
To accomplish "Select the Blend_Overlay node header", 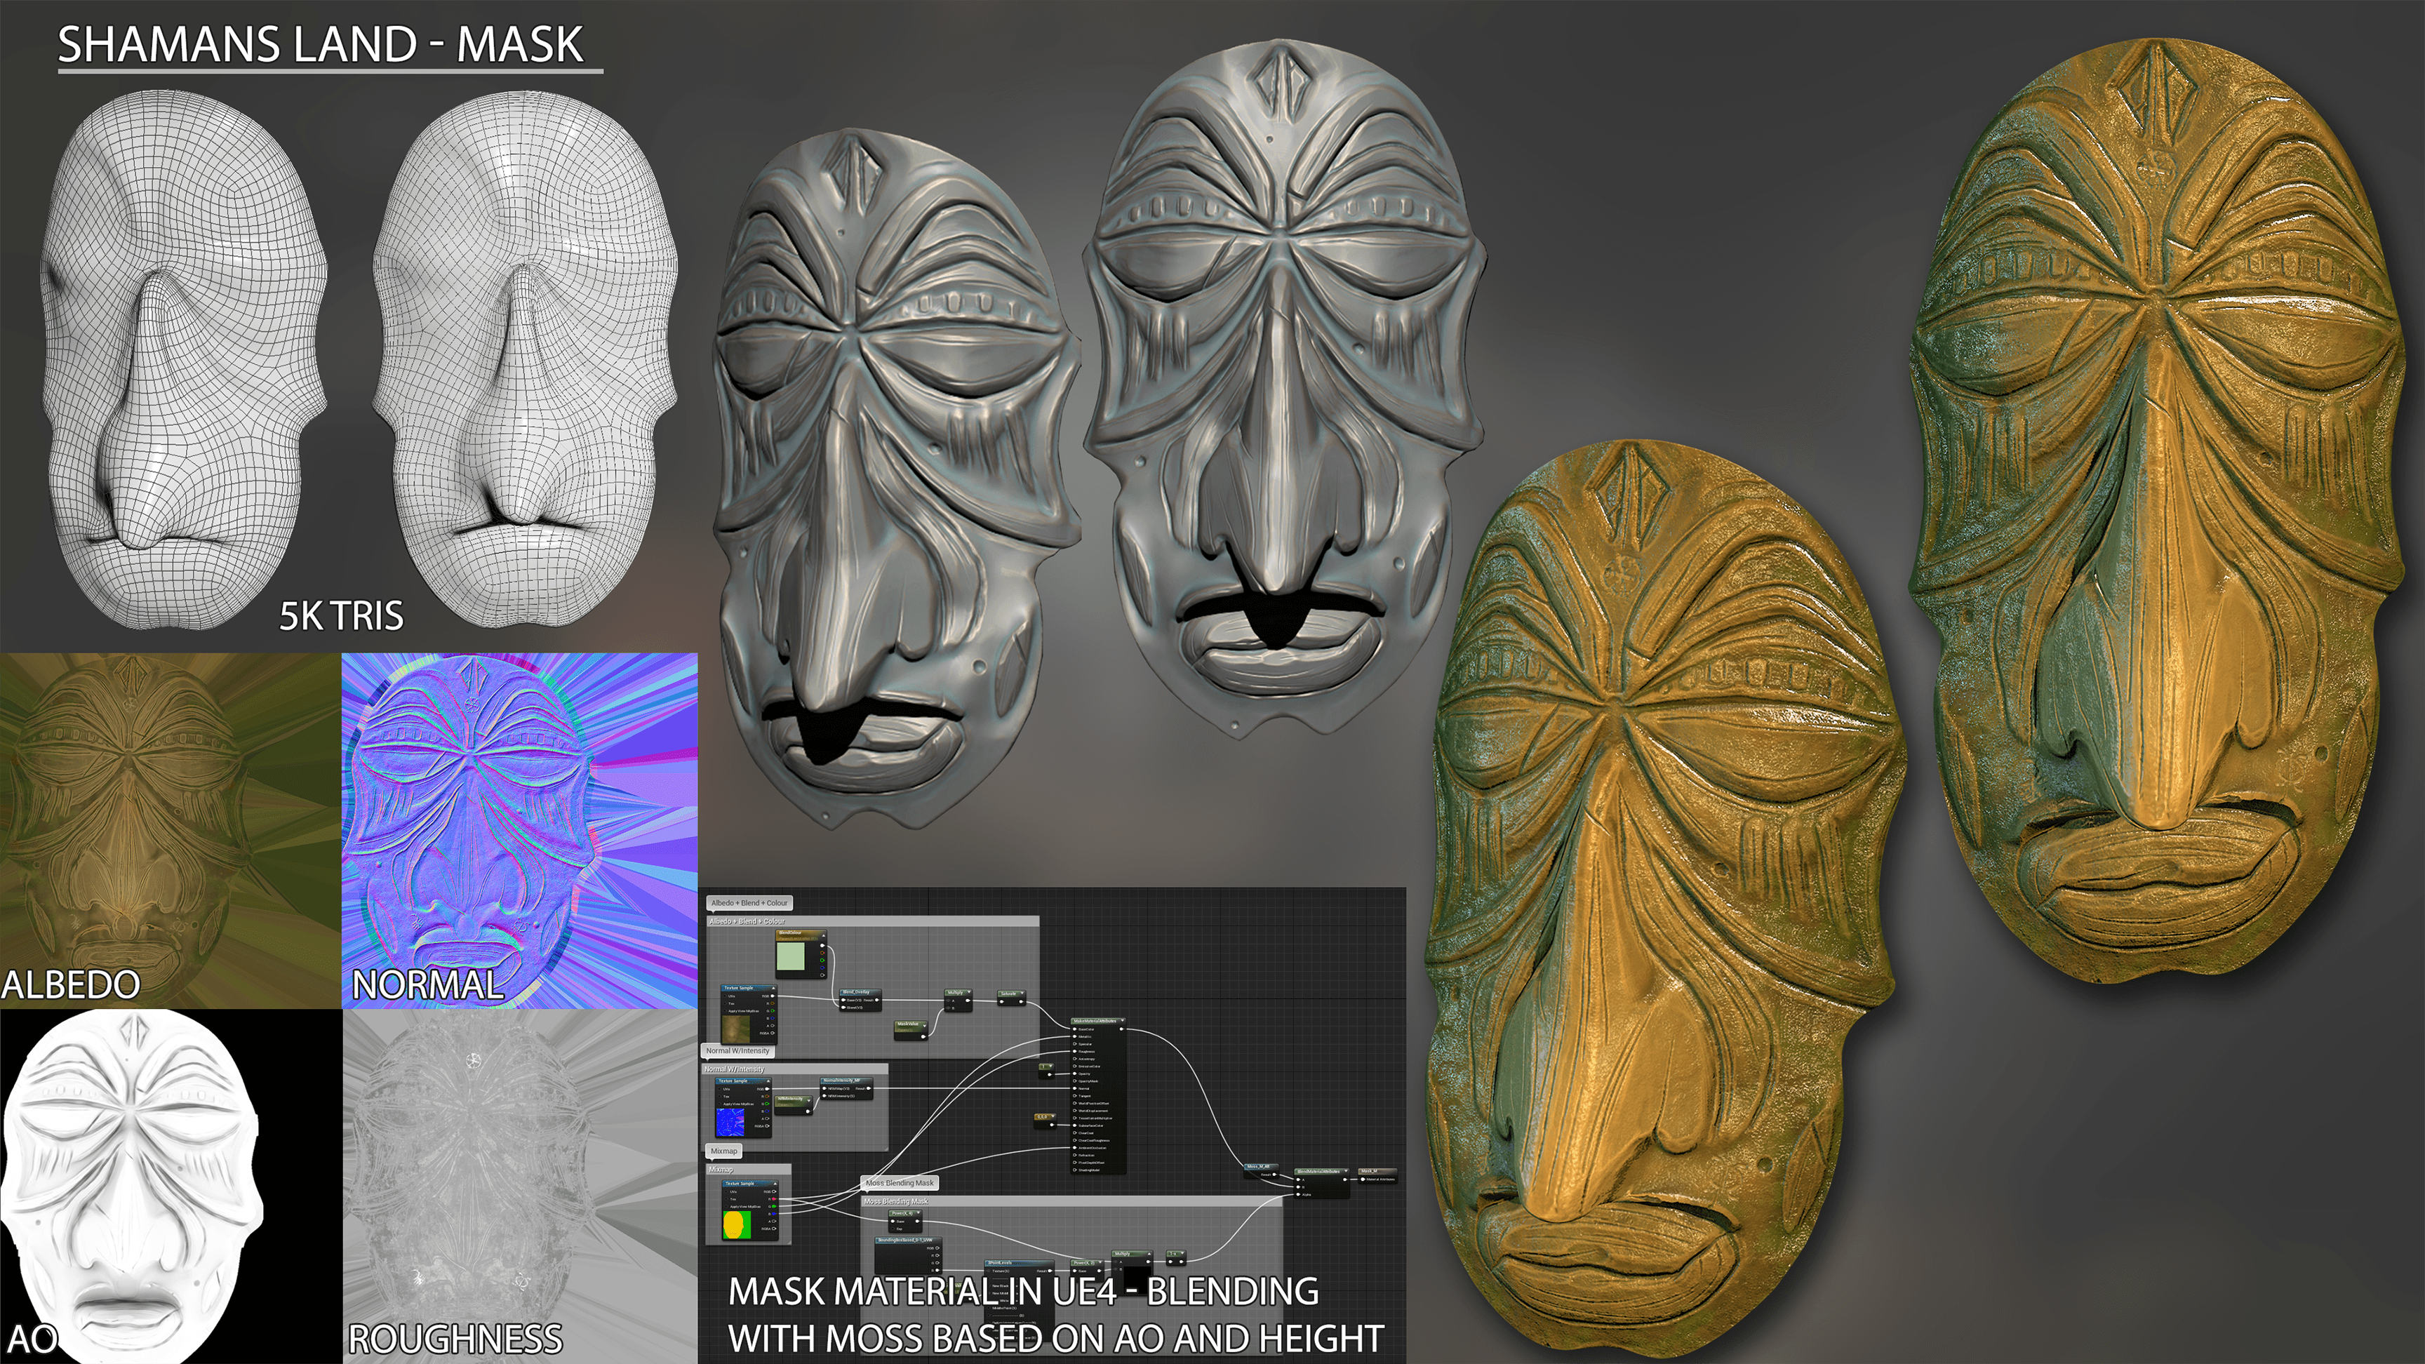I will (x=860, y=992).
